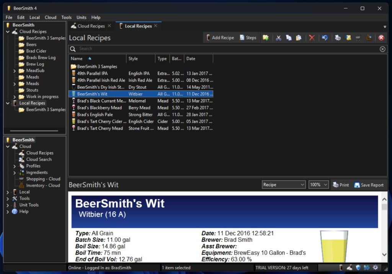Open the 100% zoom dropdown
This screenshot has width=392, height=274.
[x=318, y=185]
